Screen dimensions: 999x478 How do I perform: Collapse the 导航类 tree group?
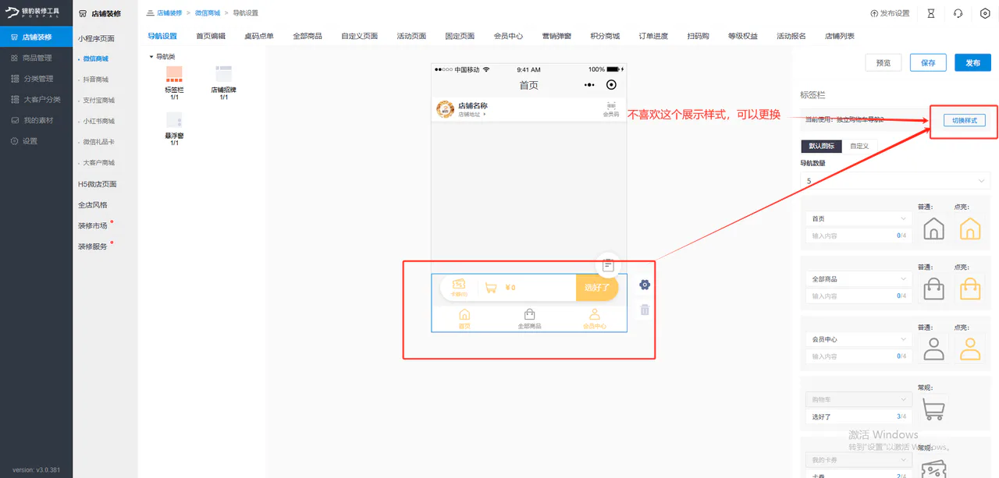pyautogui.click(x=151, y=56)
